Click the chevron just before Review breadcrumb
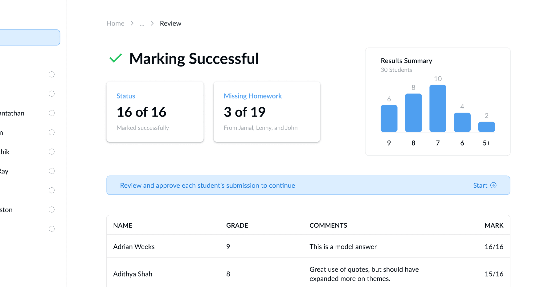548x287 pixels. tap(152, 23)
